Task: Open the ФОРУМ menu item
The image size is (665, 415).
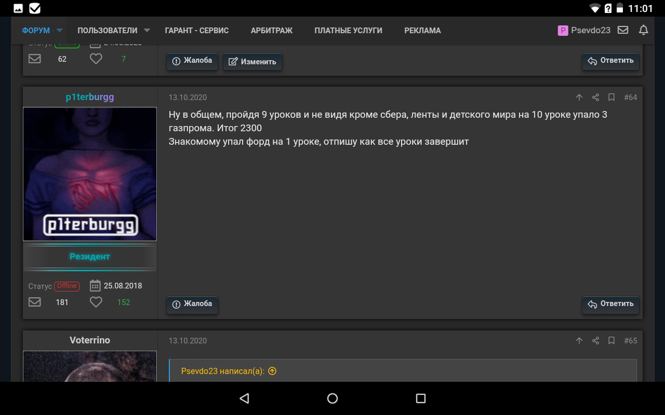Action: [x=36, y=31]
